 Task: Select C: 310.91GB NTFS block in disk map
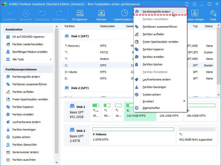140,111
